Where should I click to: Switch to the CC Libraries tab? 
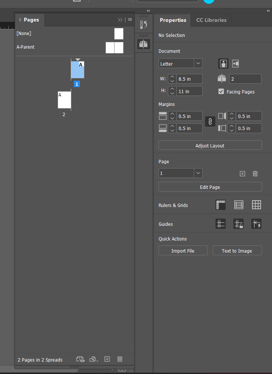pyautogui.click(x=211, y=20)
